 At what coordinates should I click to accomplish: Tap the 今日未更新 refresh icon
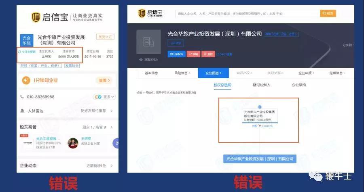19,52
